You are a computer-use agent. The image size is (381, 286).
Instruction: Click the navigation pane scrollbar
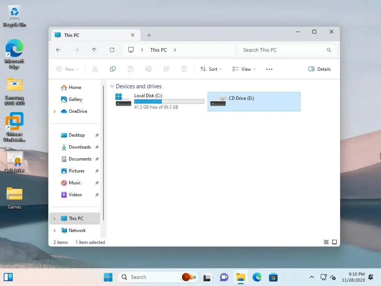pos(103,153)
